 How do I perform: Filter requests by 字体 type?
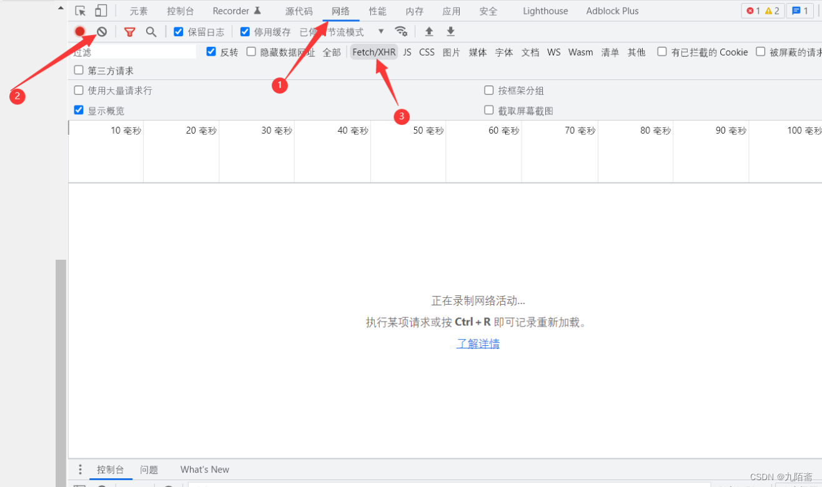[504, 52]
